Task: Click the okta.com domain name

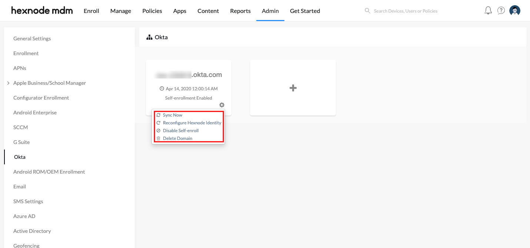Action: [x=189, y=75]
